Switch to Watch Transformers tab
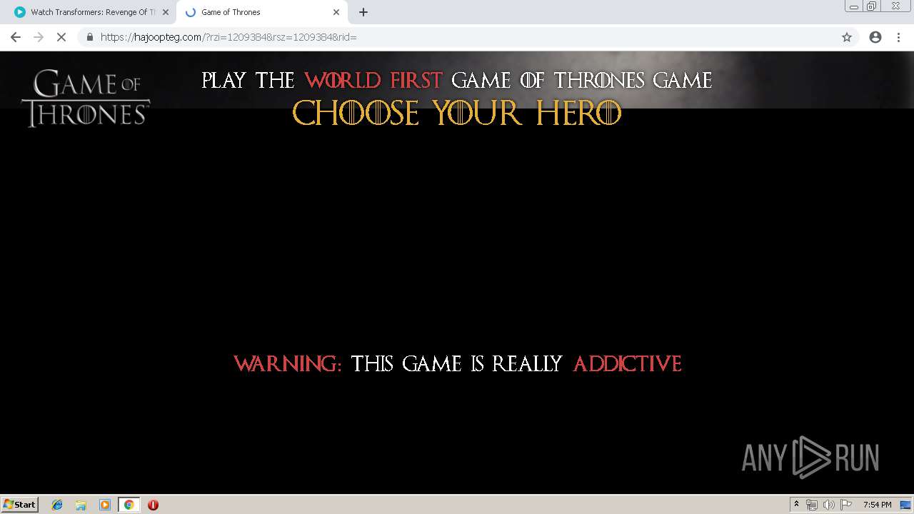The height and width of the screenshot is (514, 914). [x=89, y=12]
